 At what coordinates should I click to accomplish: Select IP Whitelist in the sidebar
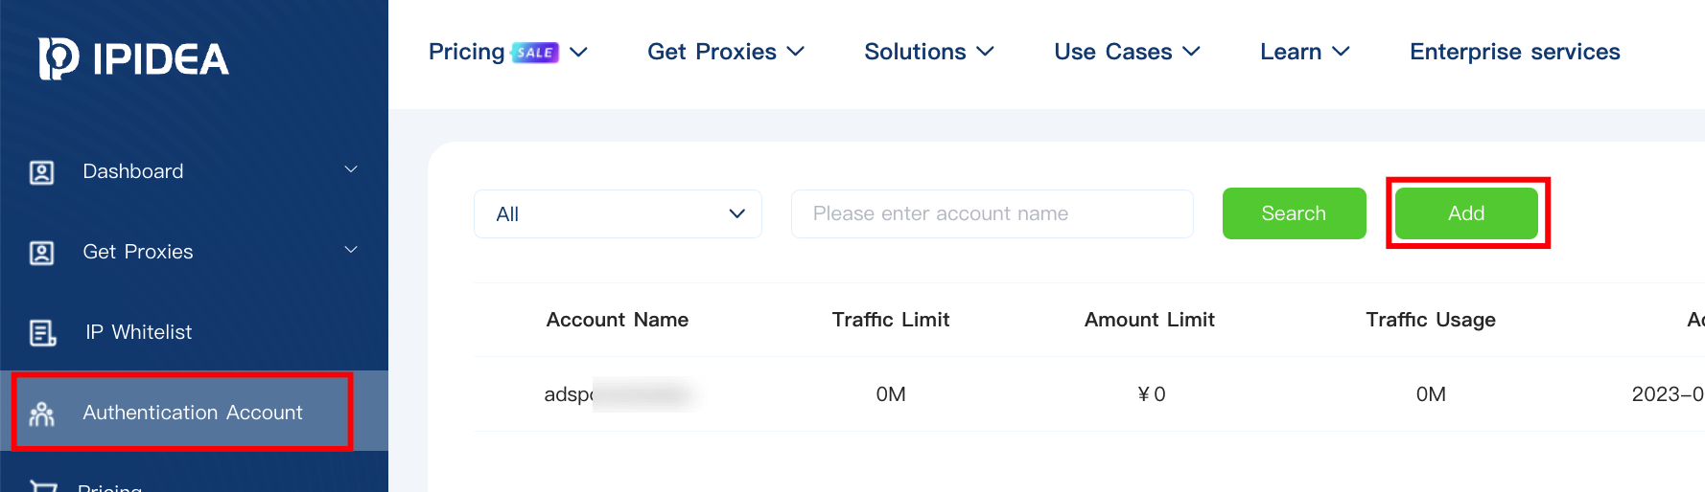(138, 332)
